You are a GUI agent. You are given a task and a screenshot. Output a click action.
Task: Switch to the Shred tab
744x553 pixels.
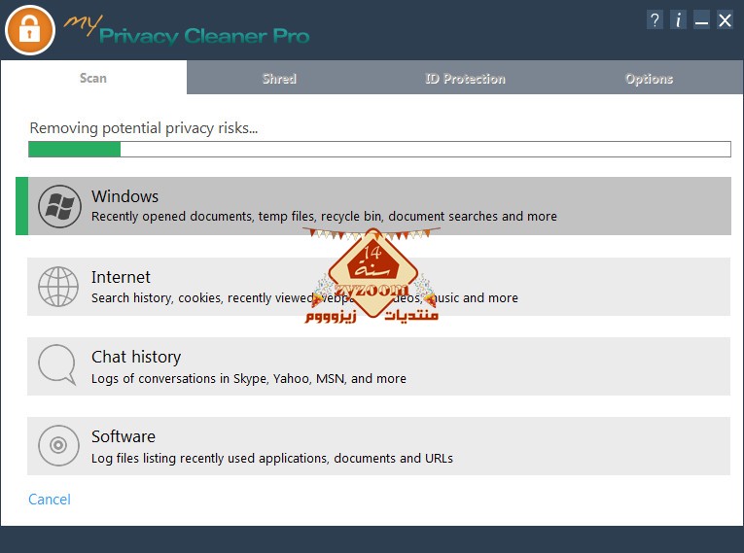coord(279,79)
